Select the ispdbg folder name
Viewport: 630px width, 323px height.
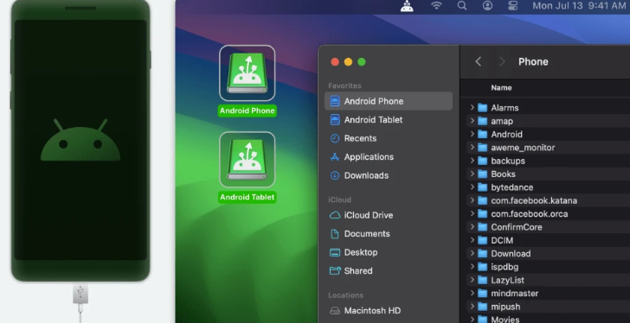coord(505,267)
